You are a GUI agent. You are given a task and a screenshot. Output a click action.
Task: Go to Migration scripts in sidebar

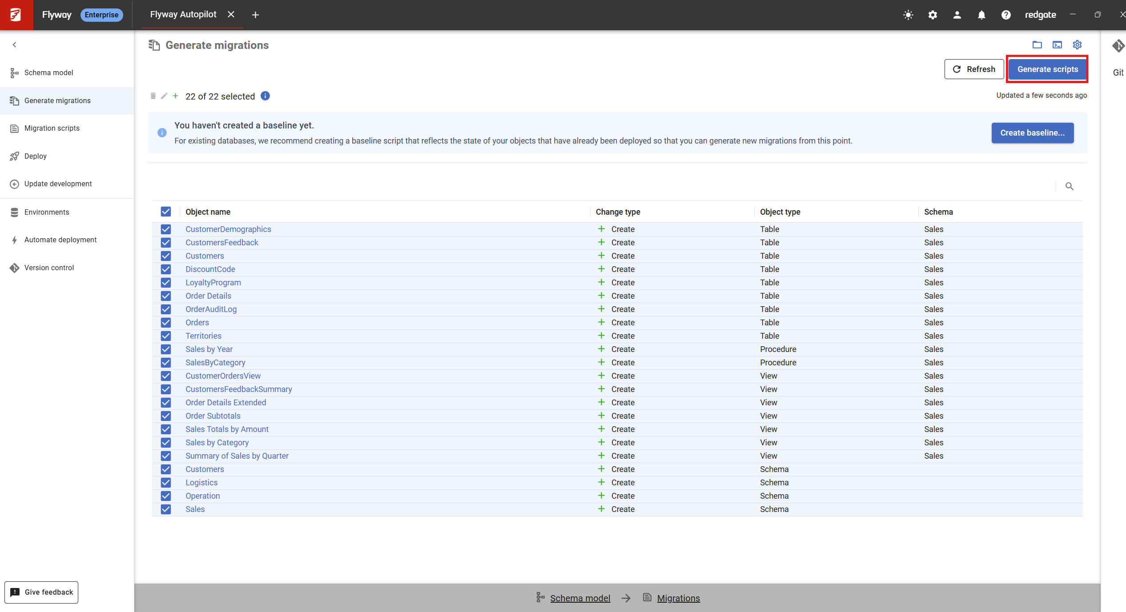pyautogui.click(x=52, y=128)
